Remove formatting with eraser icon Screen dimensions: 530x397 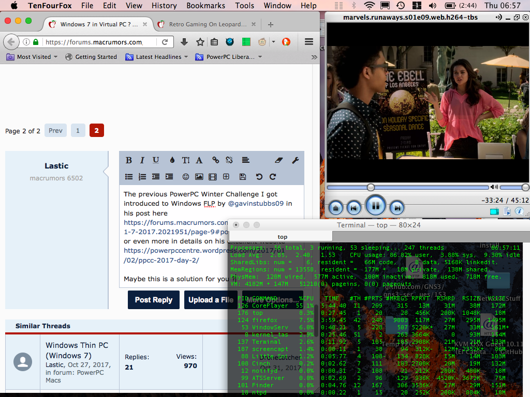278,160
